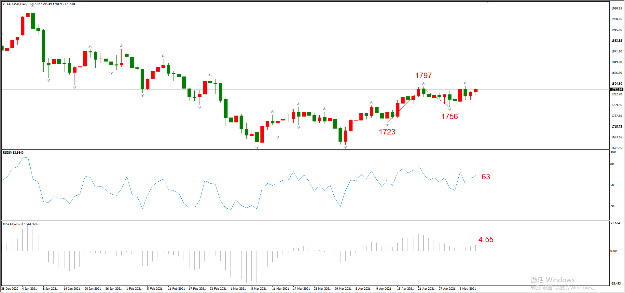This screenshot has width=625, height=293.
Task: Click the 1671.55 price axis label
Action: pyautogui.click(x=617, y=148)
